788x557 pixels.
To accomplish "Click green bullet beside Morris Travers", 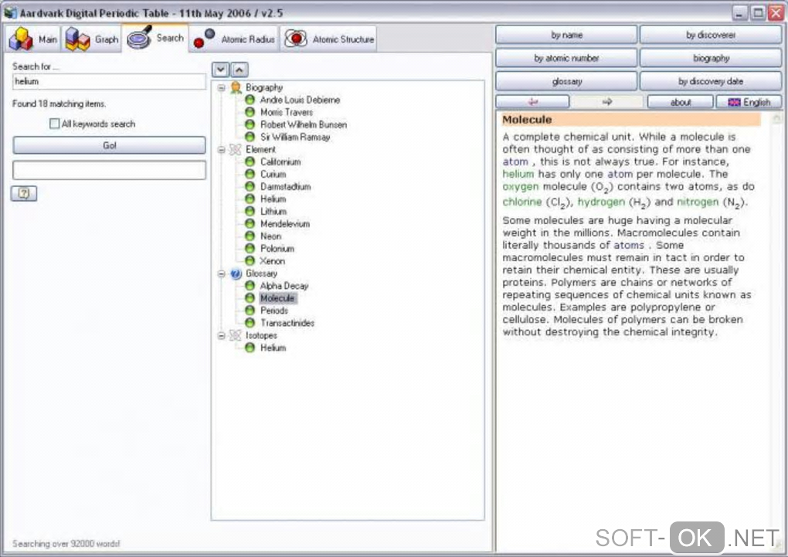I will tap(250, 112).
